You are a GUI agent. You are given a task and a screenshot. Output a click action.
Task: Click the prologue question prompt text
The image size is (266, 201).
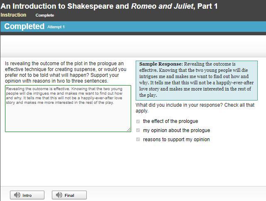(x=66, y=72)
